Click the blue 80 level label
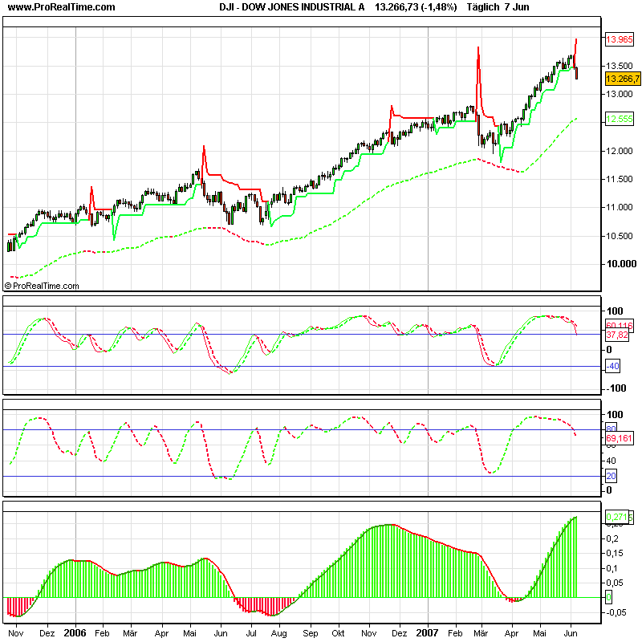 click(611, 429)
